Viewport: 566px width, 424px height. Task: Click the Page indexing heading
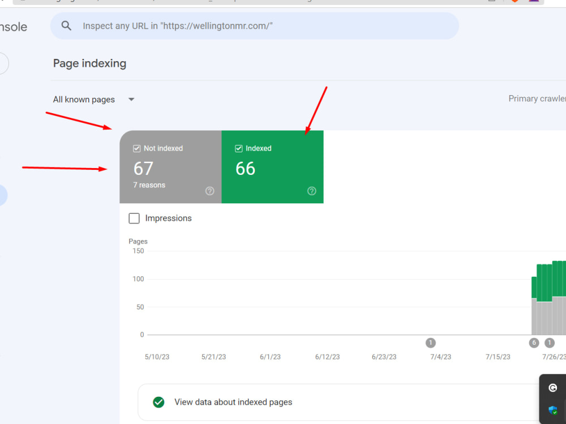[89, 63]
